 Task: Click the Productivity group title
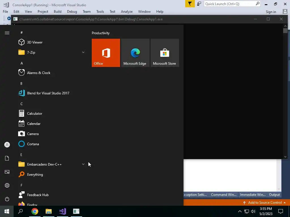pyautogui.click(x=101, y=33)
